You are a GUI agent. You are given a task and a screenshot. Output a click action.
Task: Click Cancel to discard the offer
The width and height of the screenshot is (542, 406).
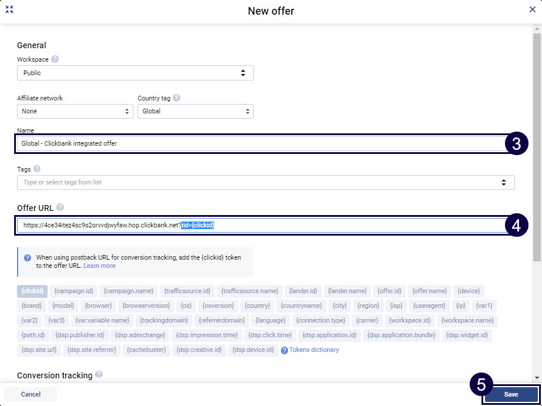click(x=31, y=394)
